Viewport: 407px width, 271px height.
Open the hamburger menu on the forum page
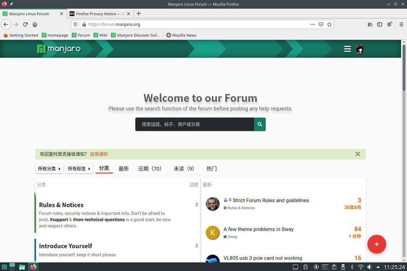347,48
